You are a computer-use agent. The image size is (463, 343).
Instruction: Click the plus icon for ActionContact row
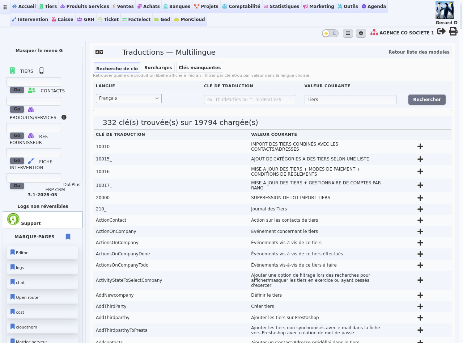click(420, 220)
